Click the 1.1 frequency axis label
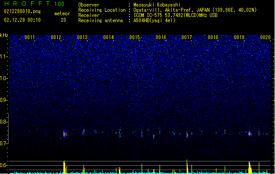This screenshot has width=275, height=174. click(3, 57)
